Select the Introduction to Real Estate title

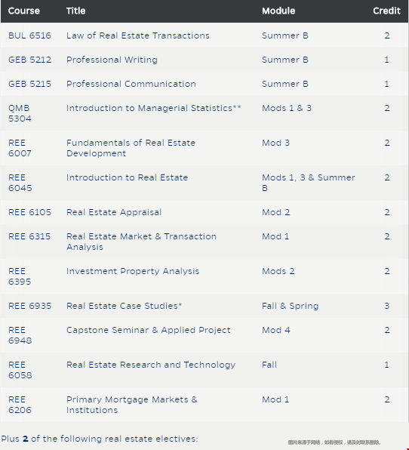pyautogui.click(x=127, y=177)
